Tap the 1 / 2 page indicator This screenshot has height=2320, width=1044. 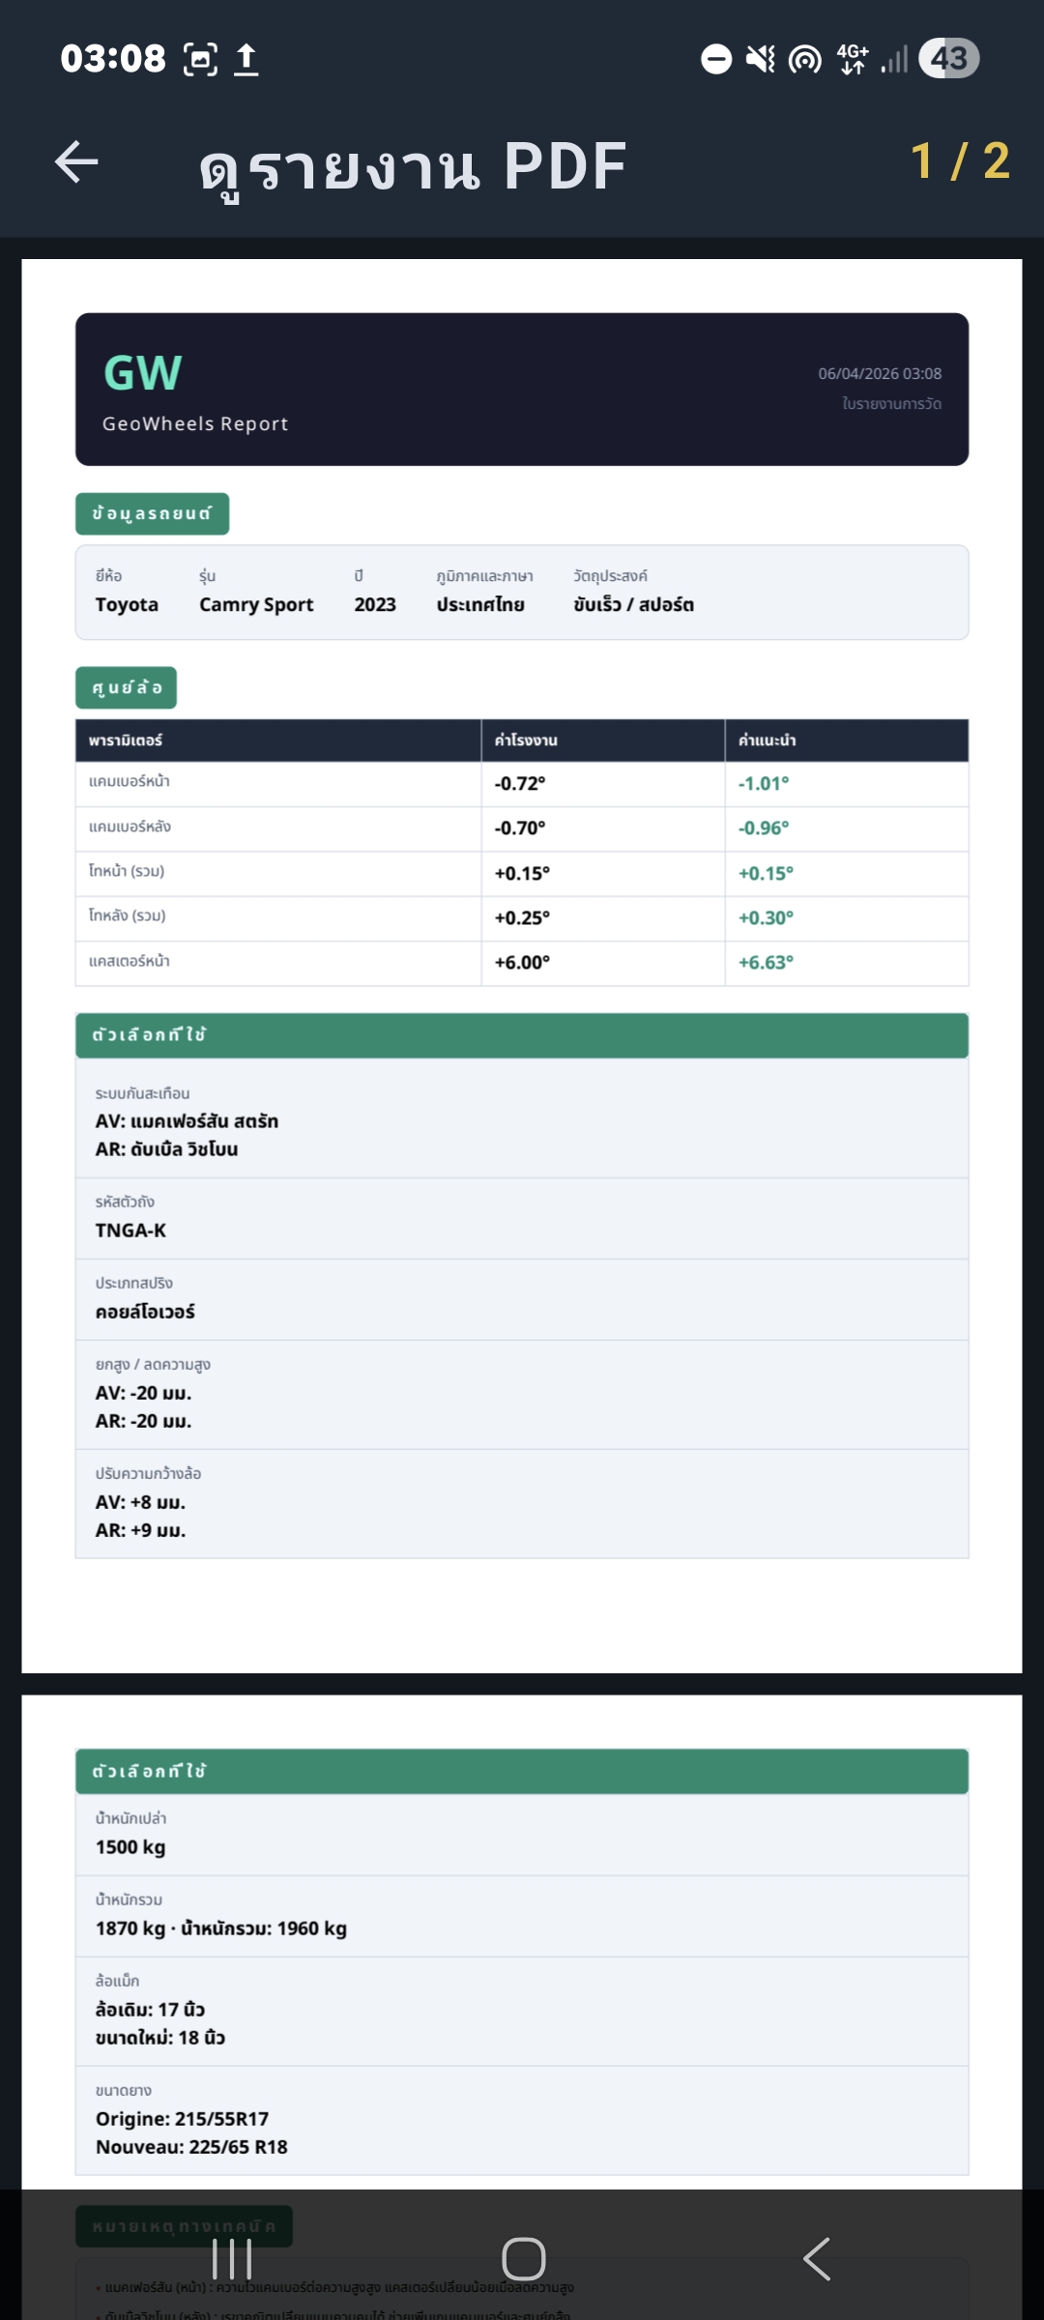[x=960, y=161]
